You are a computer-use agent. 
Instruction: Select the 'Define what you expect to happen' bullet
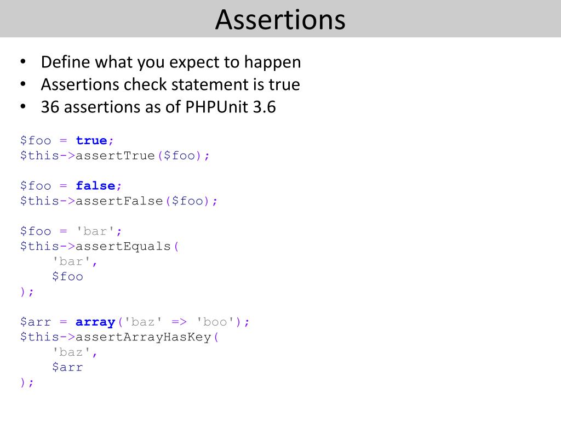[x=171, y=62]
